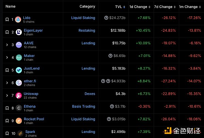Click the question mark icon beside Maker TVL
The height and width of the screenshot is (138, 204).
[x=110, y=56]
